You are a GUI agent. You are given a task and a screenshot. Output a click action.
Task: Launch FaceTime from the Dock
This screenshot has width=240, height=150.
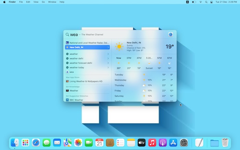point(89,143)
